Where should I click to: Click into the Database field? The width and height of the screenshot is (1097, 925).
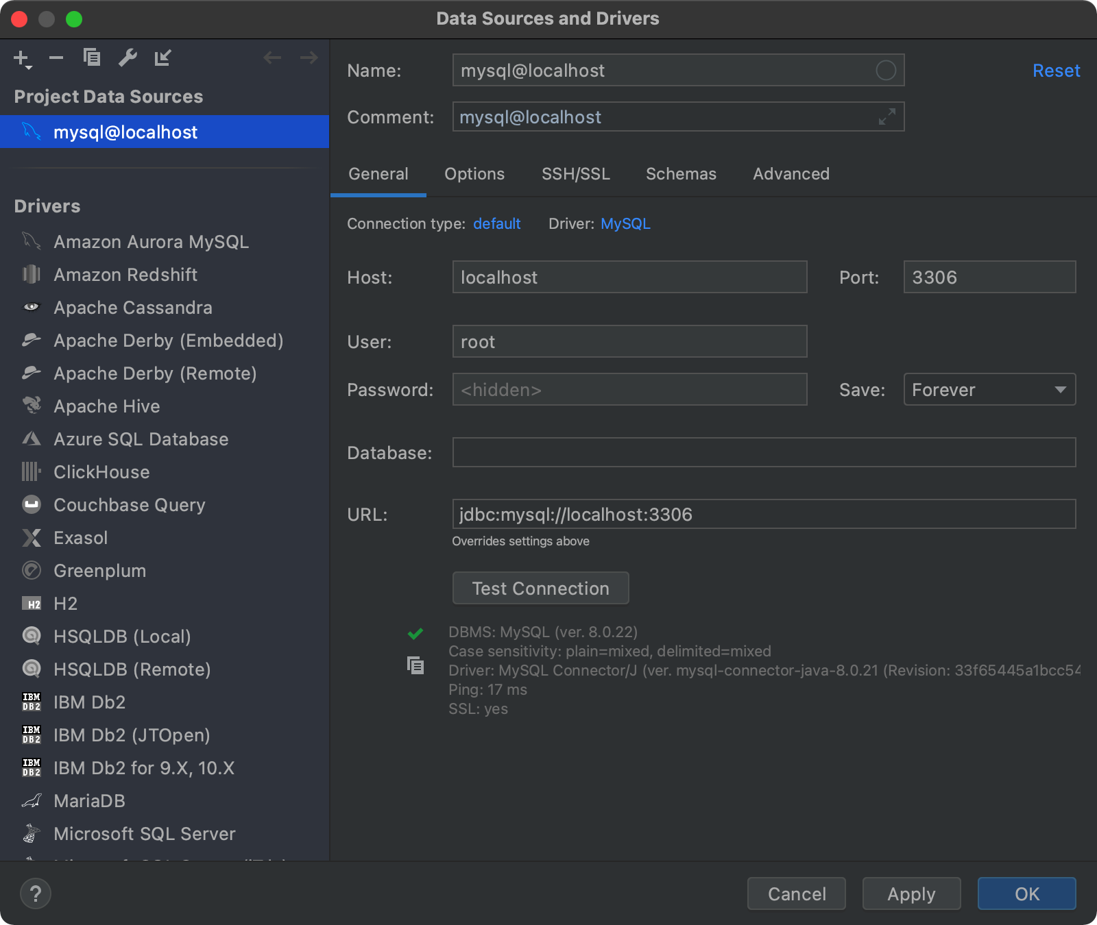pos(764,452)
